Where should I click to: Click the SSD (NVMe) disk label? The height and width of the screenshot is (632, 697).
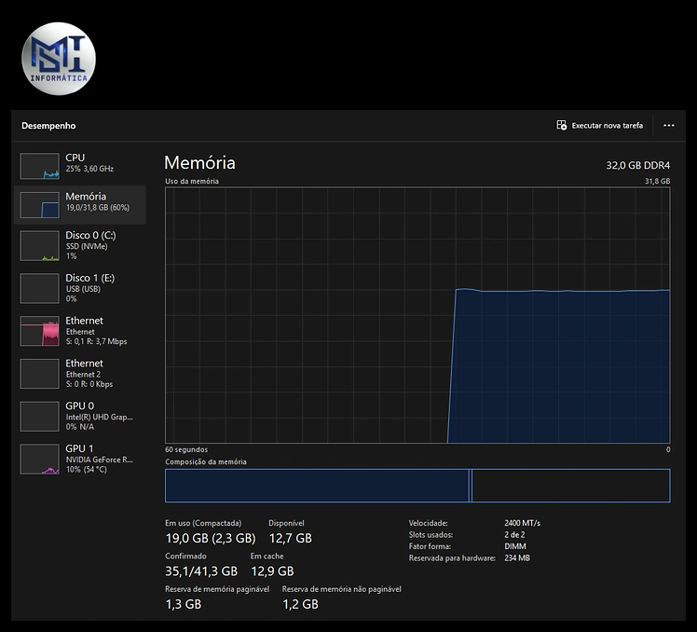[x=87, y=246]
